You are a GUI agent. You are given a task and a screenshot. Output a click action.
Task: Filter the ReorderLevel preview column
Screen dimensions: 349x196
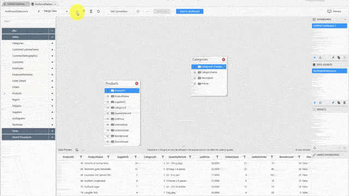(299, 157)
